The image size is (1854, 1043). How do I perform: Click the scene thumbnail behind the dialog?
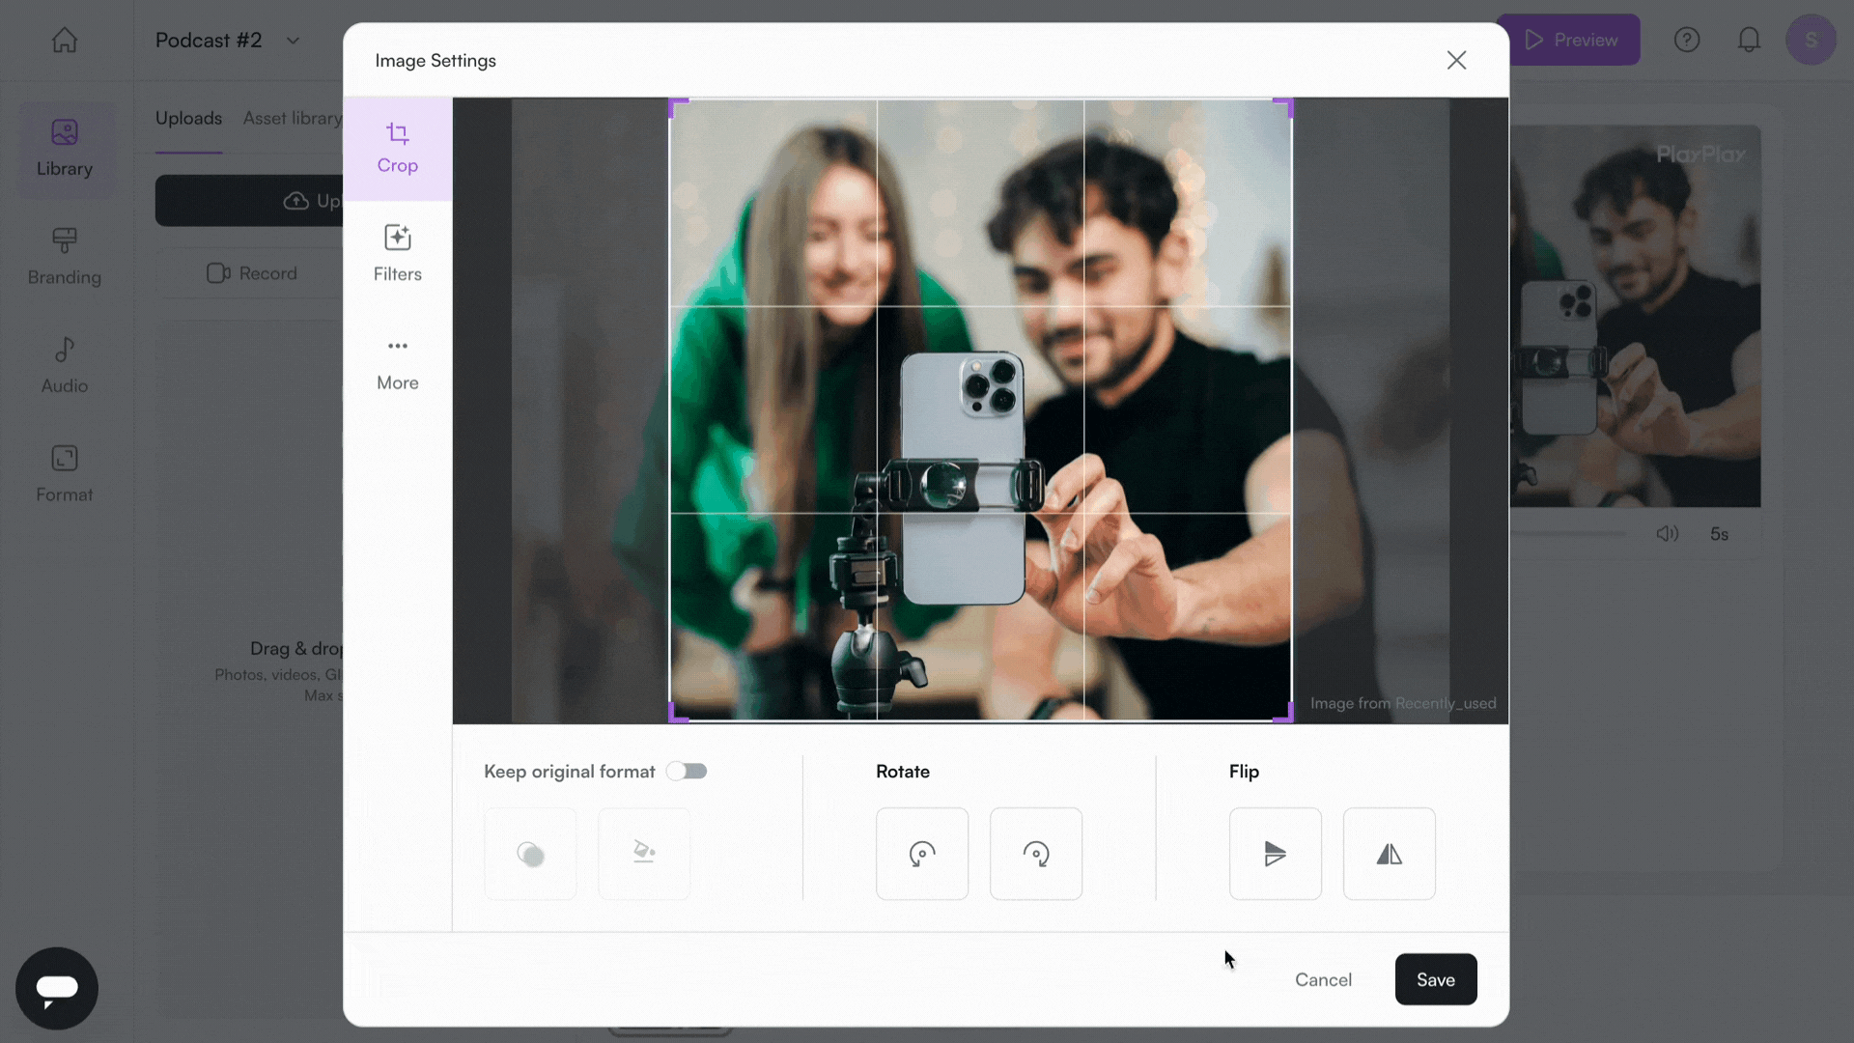[x=1635, y=316]
